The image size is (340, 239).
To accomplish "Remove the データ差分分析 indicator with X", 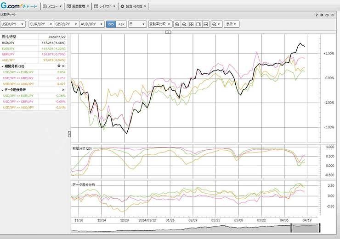I will [x=63, y=90].
